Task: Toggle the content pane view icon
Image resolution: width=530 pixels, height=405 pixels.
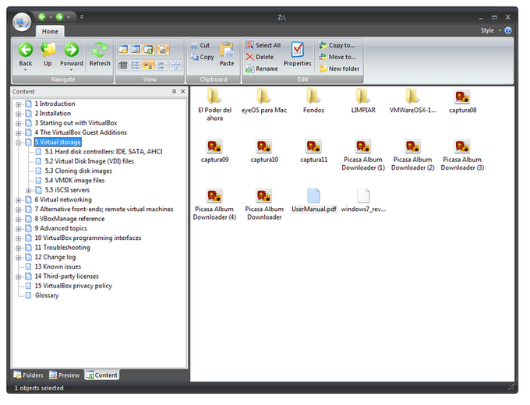Action: (149, 49)
